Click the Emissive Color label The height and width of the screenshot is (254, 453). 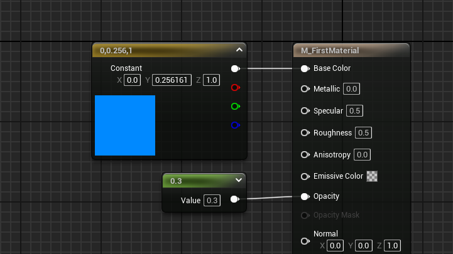point(338,176)
